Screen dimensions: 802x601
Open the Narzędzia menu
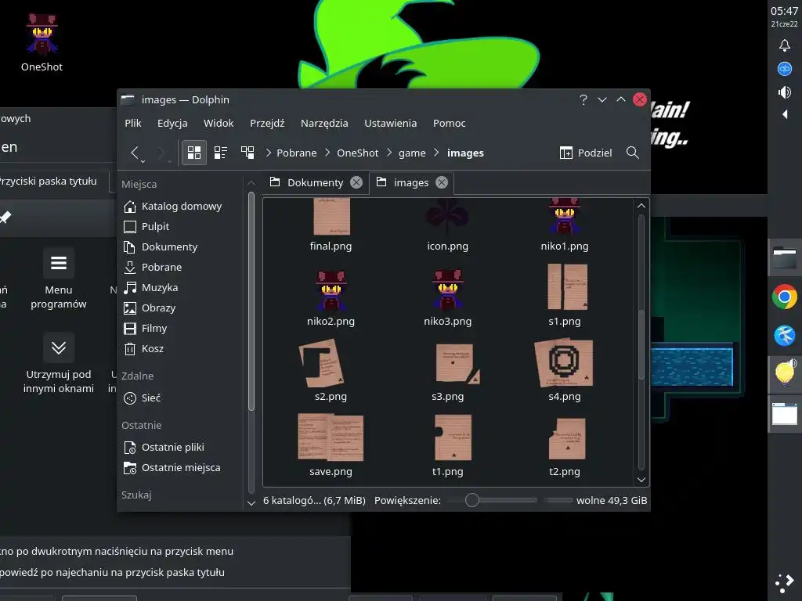(x=324, y=123)
